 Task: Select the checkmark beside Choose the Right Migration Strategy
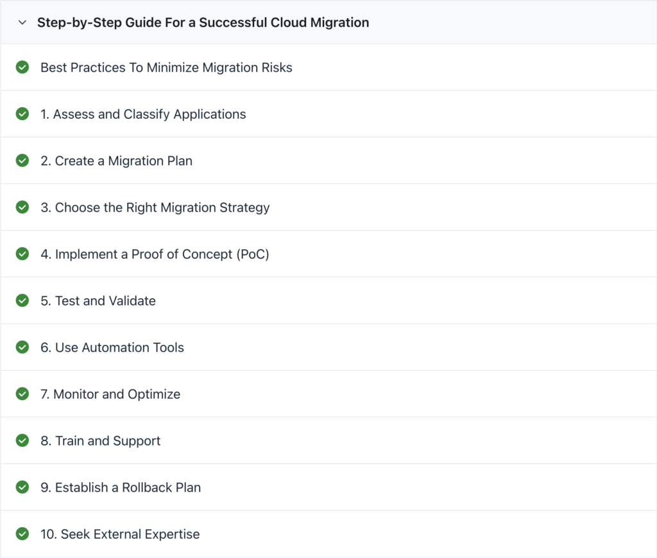[x=22, y=207]
